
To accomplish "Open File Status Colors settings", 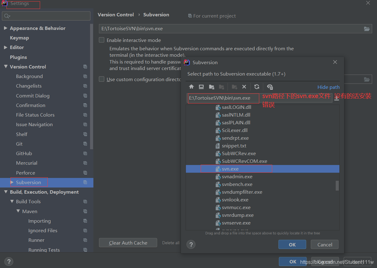I will (35, 115).
